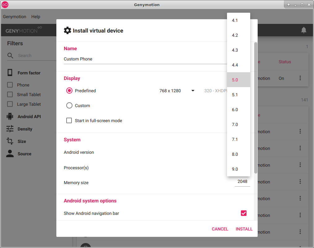Viewport: 314px width, 248px height.
Task: Open the Help menu
Action: pyautogui.click(x=36, y=17)
